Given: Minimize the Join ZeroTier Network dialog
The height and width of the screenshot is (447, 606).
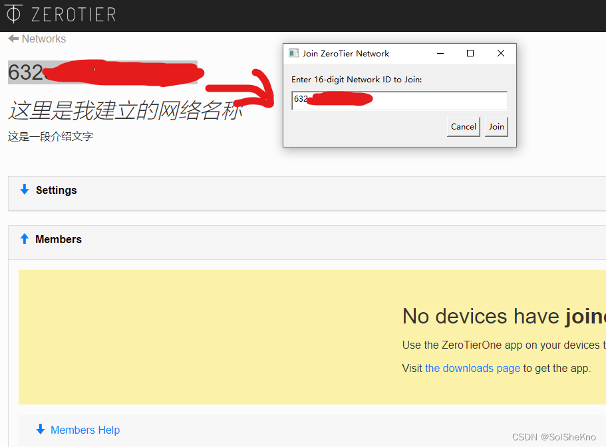Looking at the screenshot, I should click(440, 53).
